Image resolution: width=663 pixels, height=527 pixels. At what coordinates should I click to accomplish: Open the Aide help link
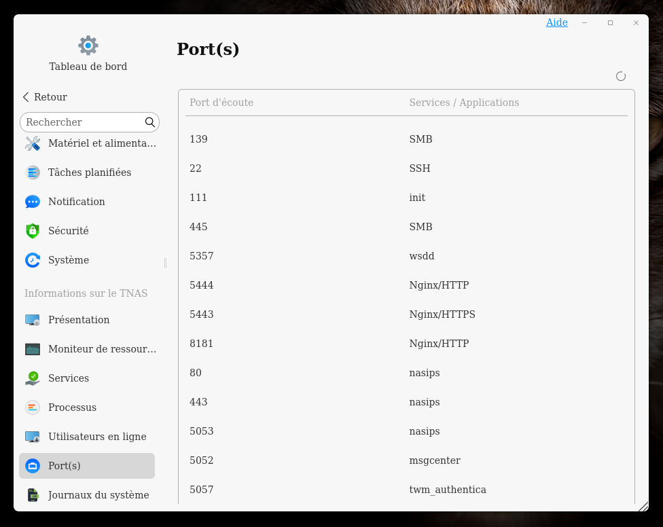[556, 22]
